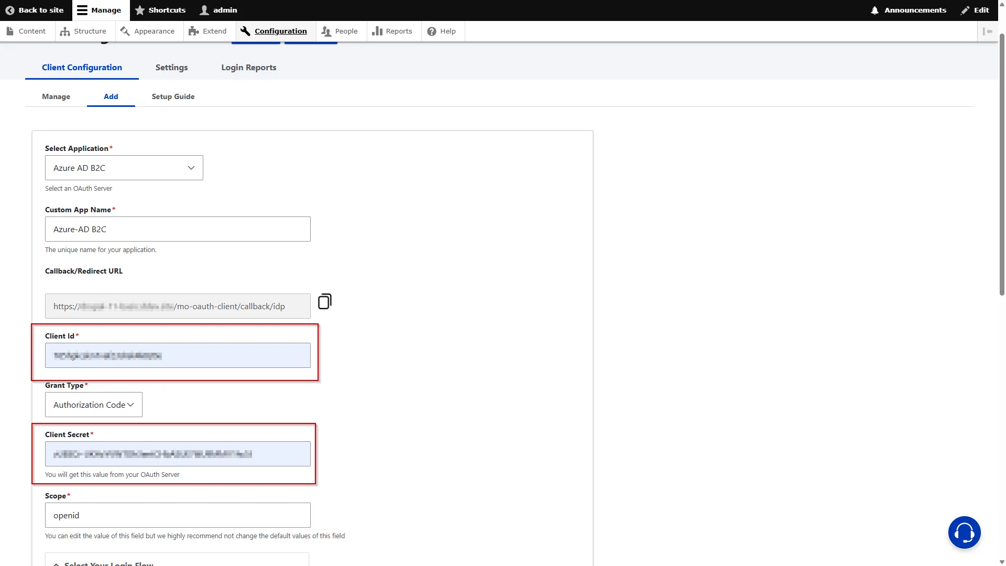Switch to Client Configuration tab

coord(82,67)
